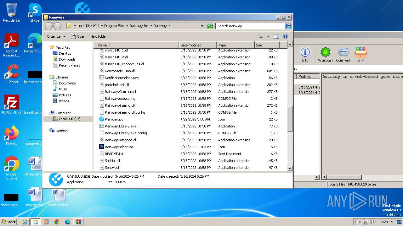Click the Info icon in the WinRAR window
Viewport: 403px width, 226px height.
pyautogui.click(x=305, y=54)
